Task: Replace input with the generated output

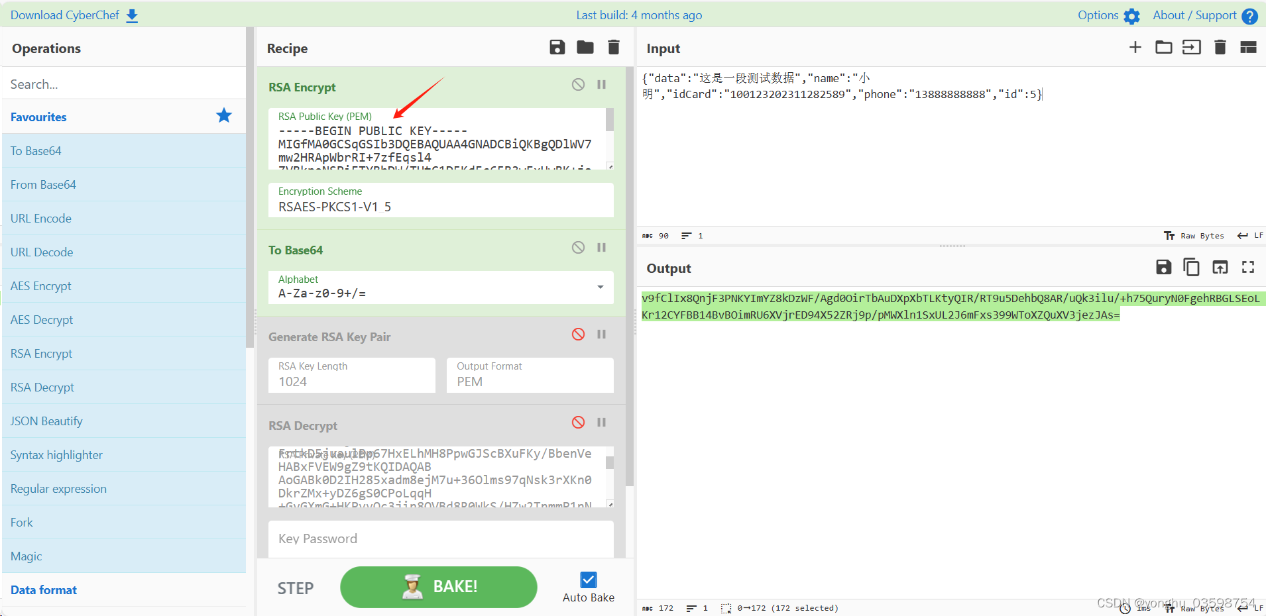Action: pos(1219,267)
